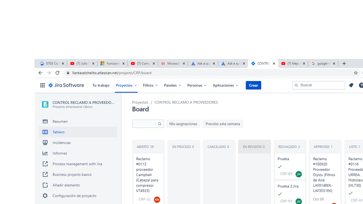Open the app switcher grid icon

[x=43, y=85]
